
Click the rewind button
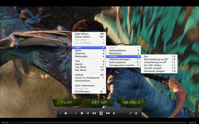pyautogui.click(x=94, y=113)
